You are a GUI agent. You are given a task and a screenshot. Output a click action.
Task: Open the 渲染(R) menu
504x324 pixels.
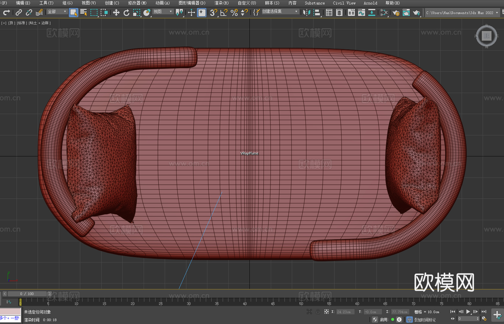[221, 3]
